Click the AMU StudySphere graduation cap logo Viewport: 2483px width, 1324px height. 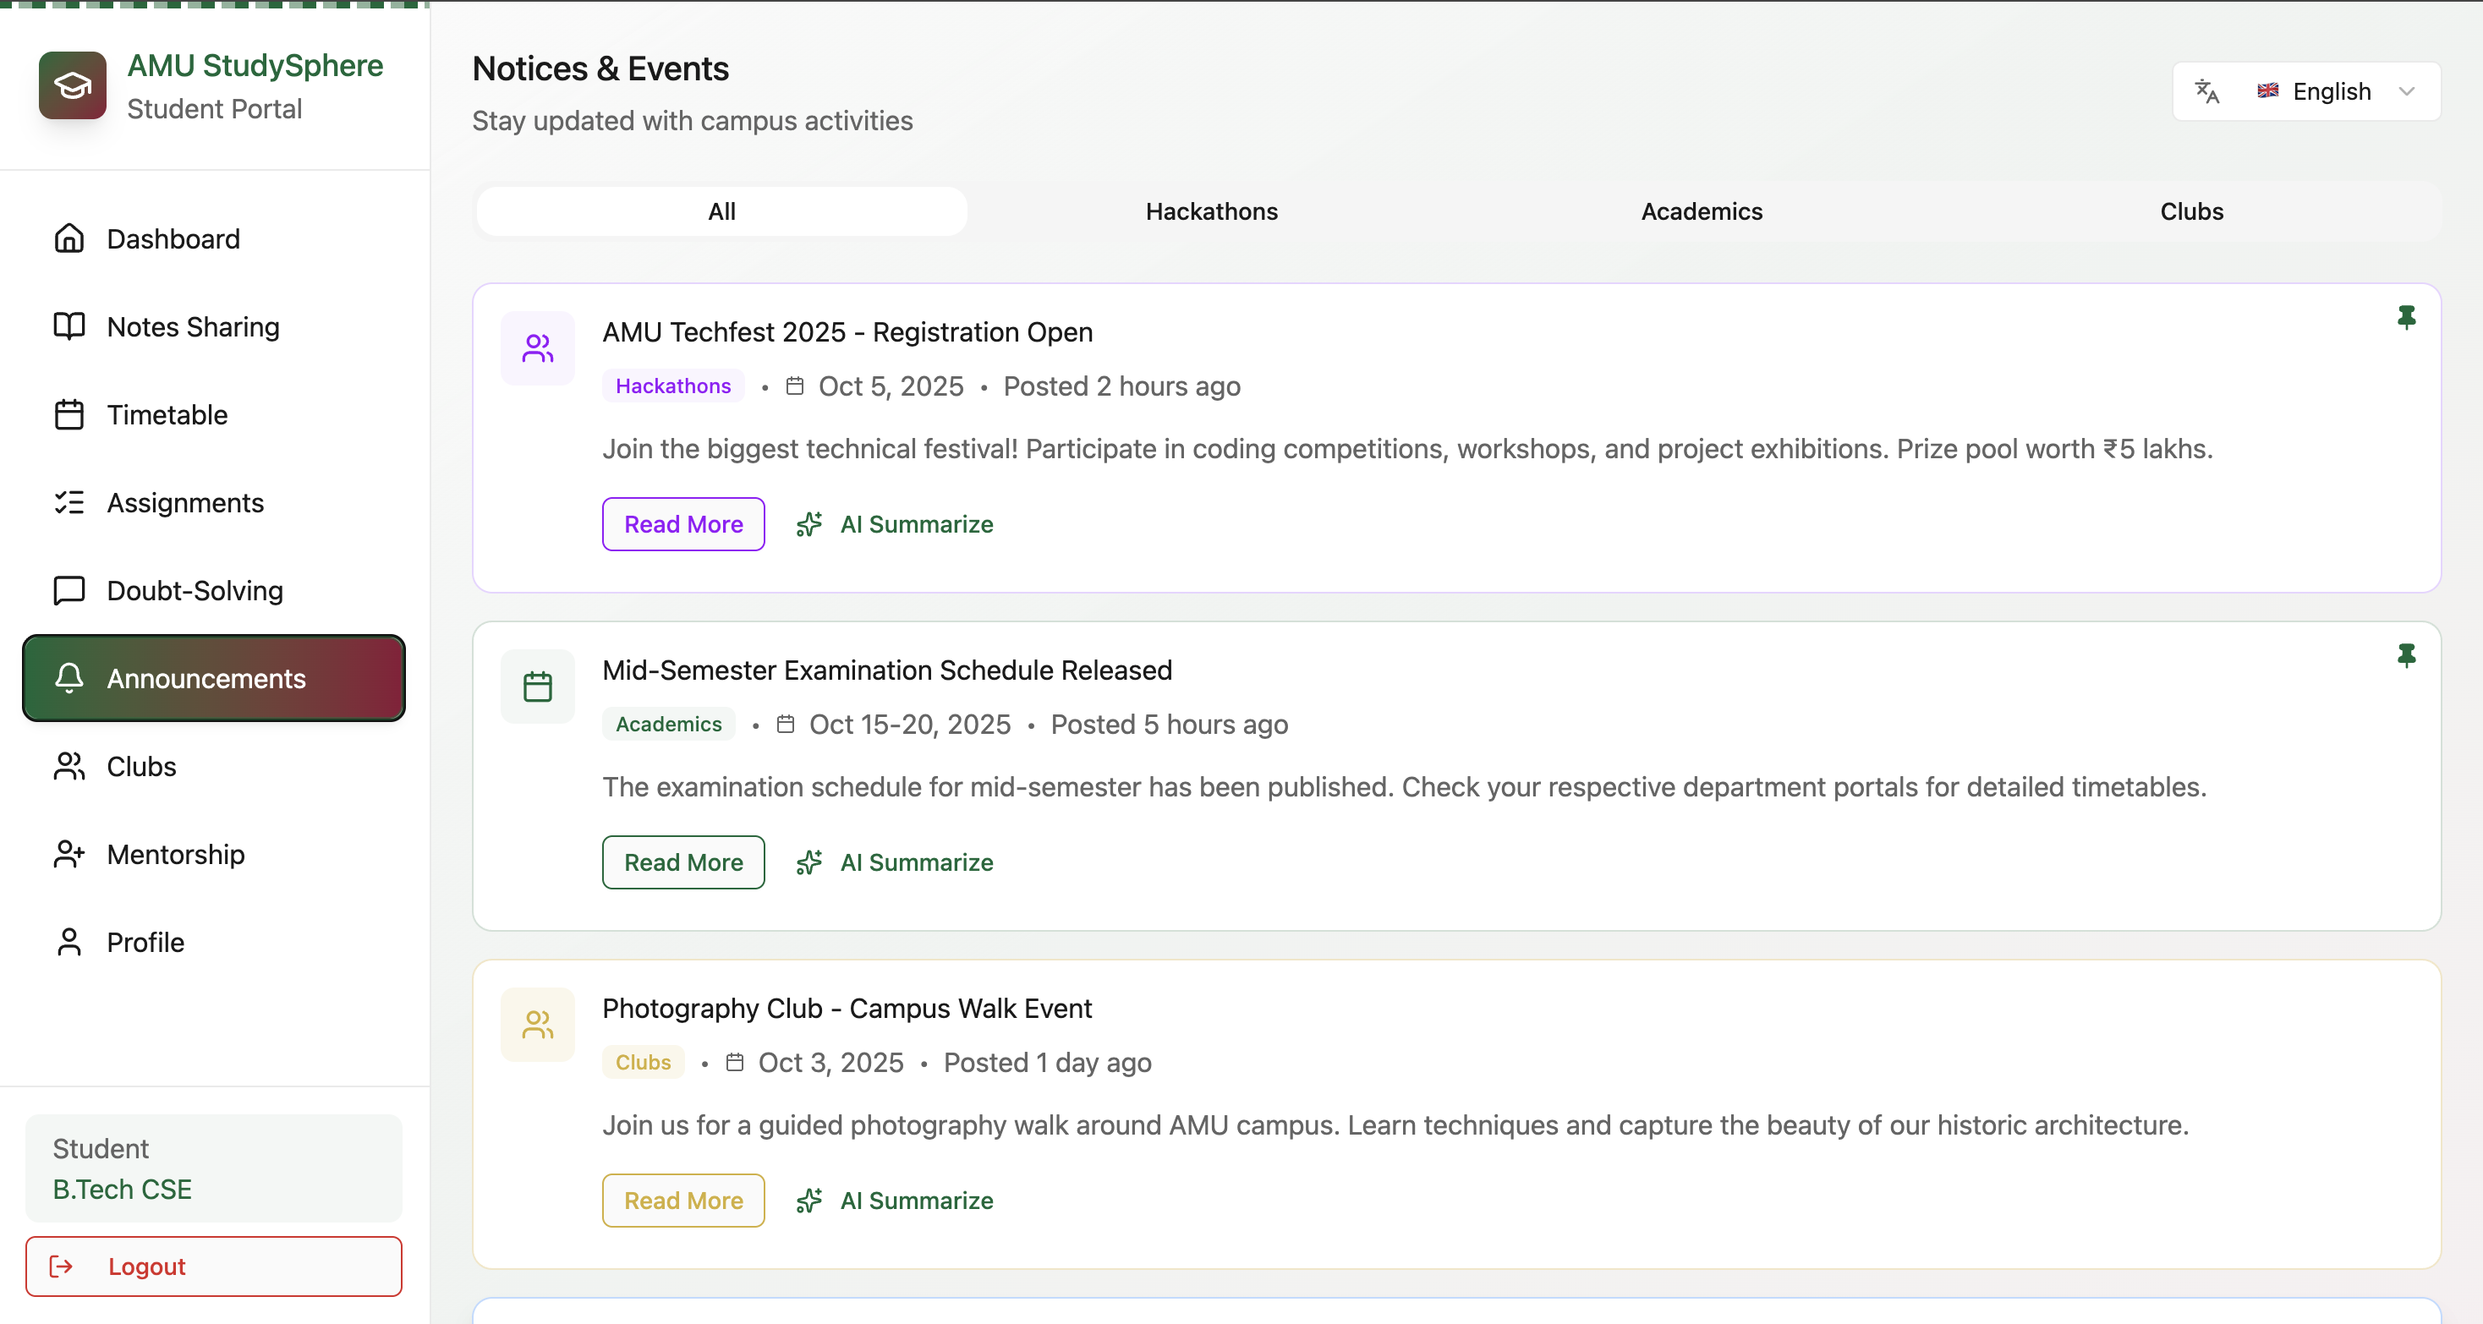(72, 85)
